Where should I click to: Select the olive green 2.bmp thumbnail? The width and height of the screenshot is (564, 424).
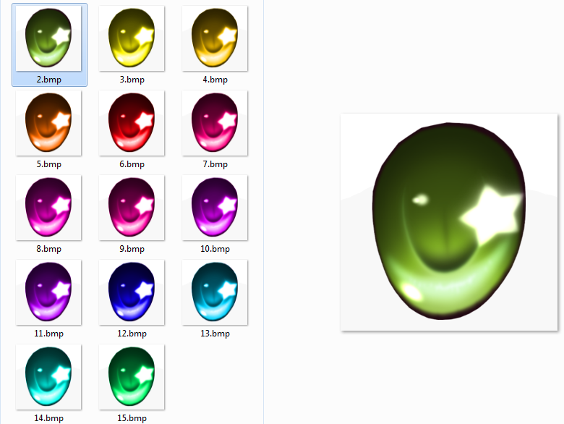48,38
